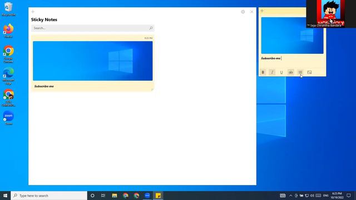Click the wallpaper image inside the yellow note
The width and height of the screenshot is (356, 200).
[x=292, y=36]
